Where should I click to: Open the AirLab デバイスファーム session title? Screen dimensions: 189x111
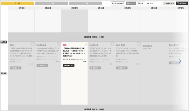[x=127, y=52]
